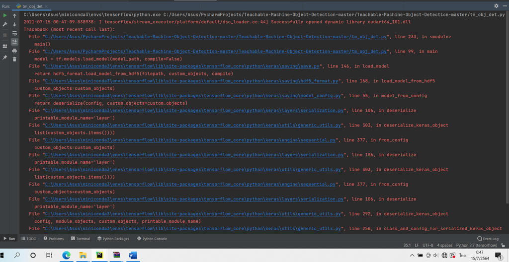Open the Terminal tool window
This screenshot has width=509, height=262.
coord(80,239)
